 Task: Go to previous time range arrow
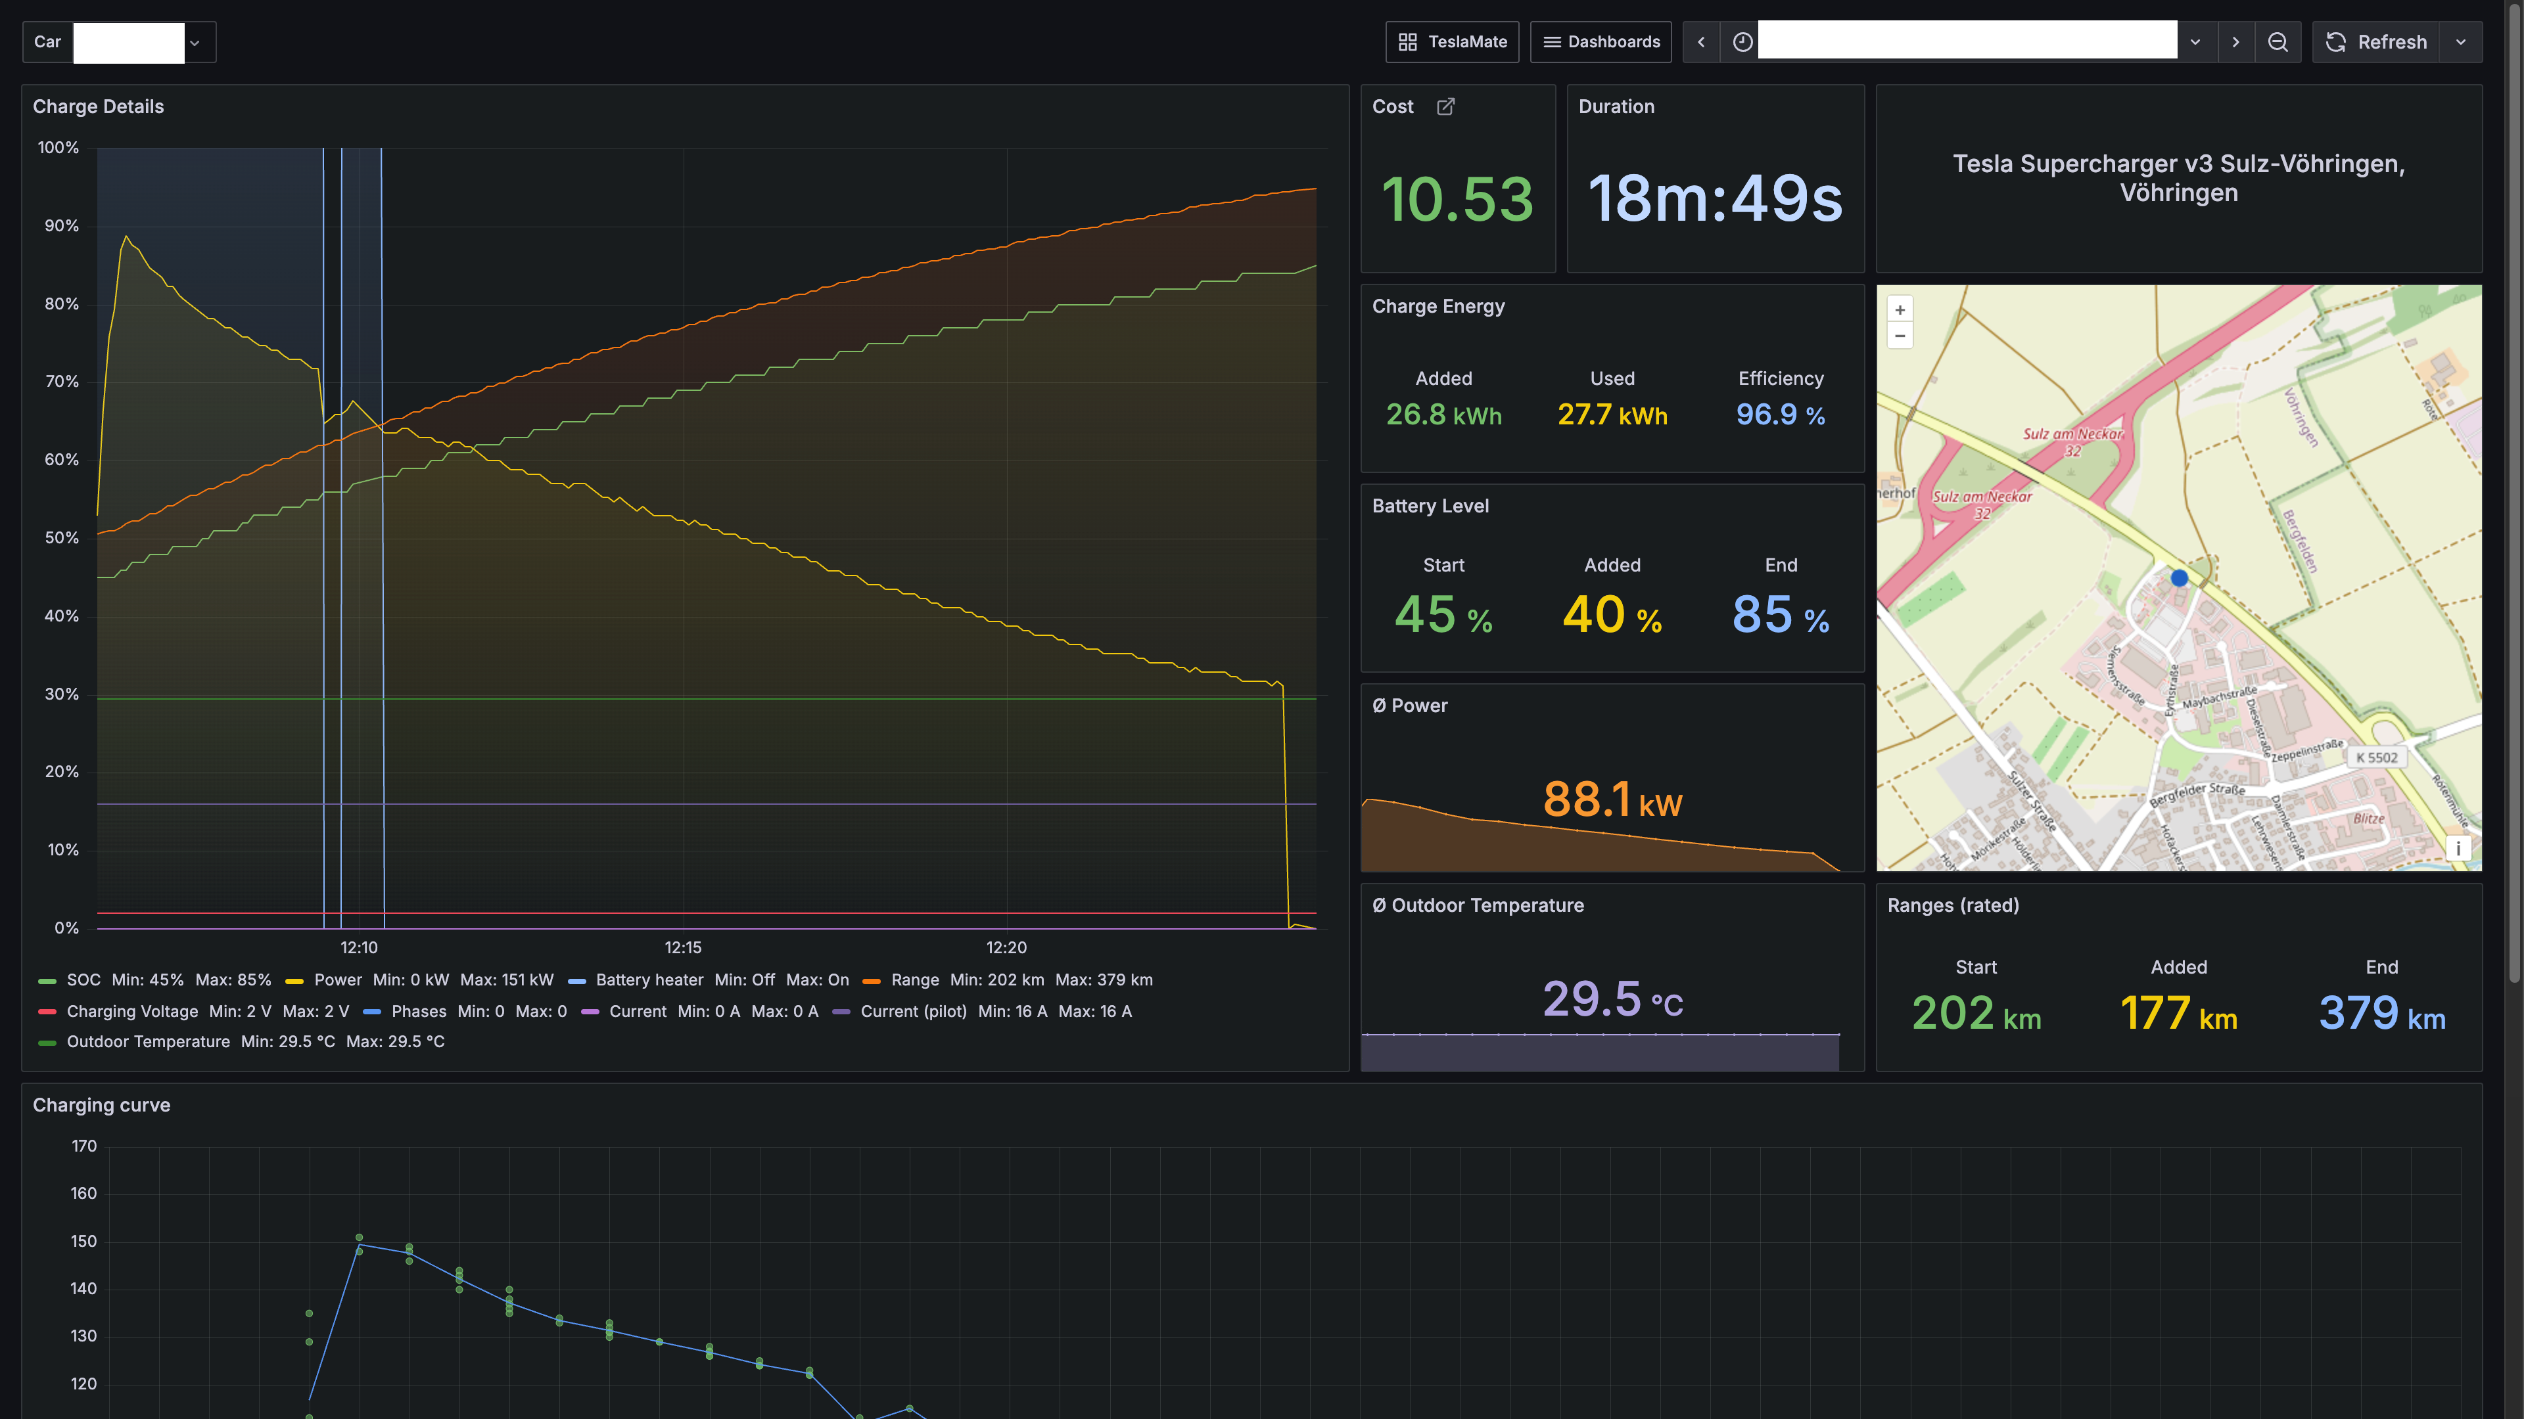(1701, 42)
